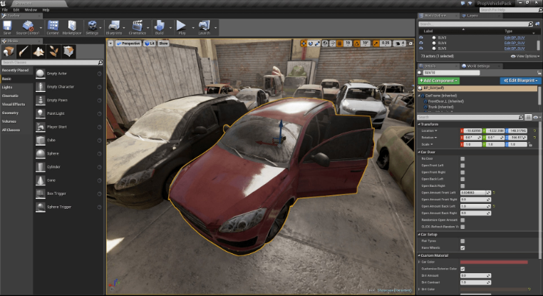Open the Content browser icon

(53, 26)
